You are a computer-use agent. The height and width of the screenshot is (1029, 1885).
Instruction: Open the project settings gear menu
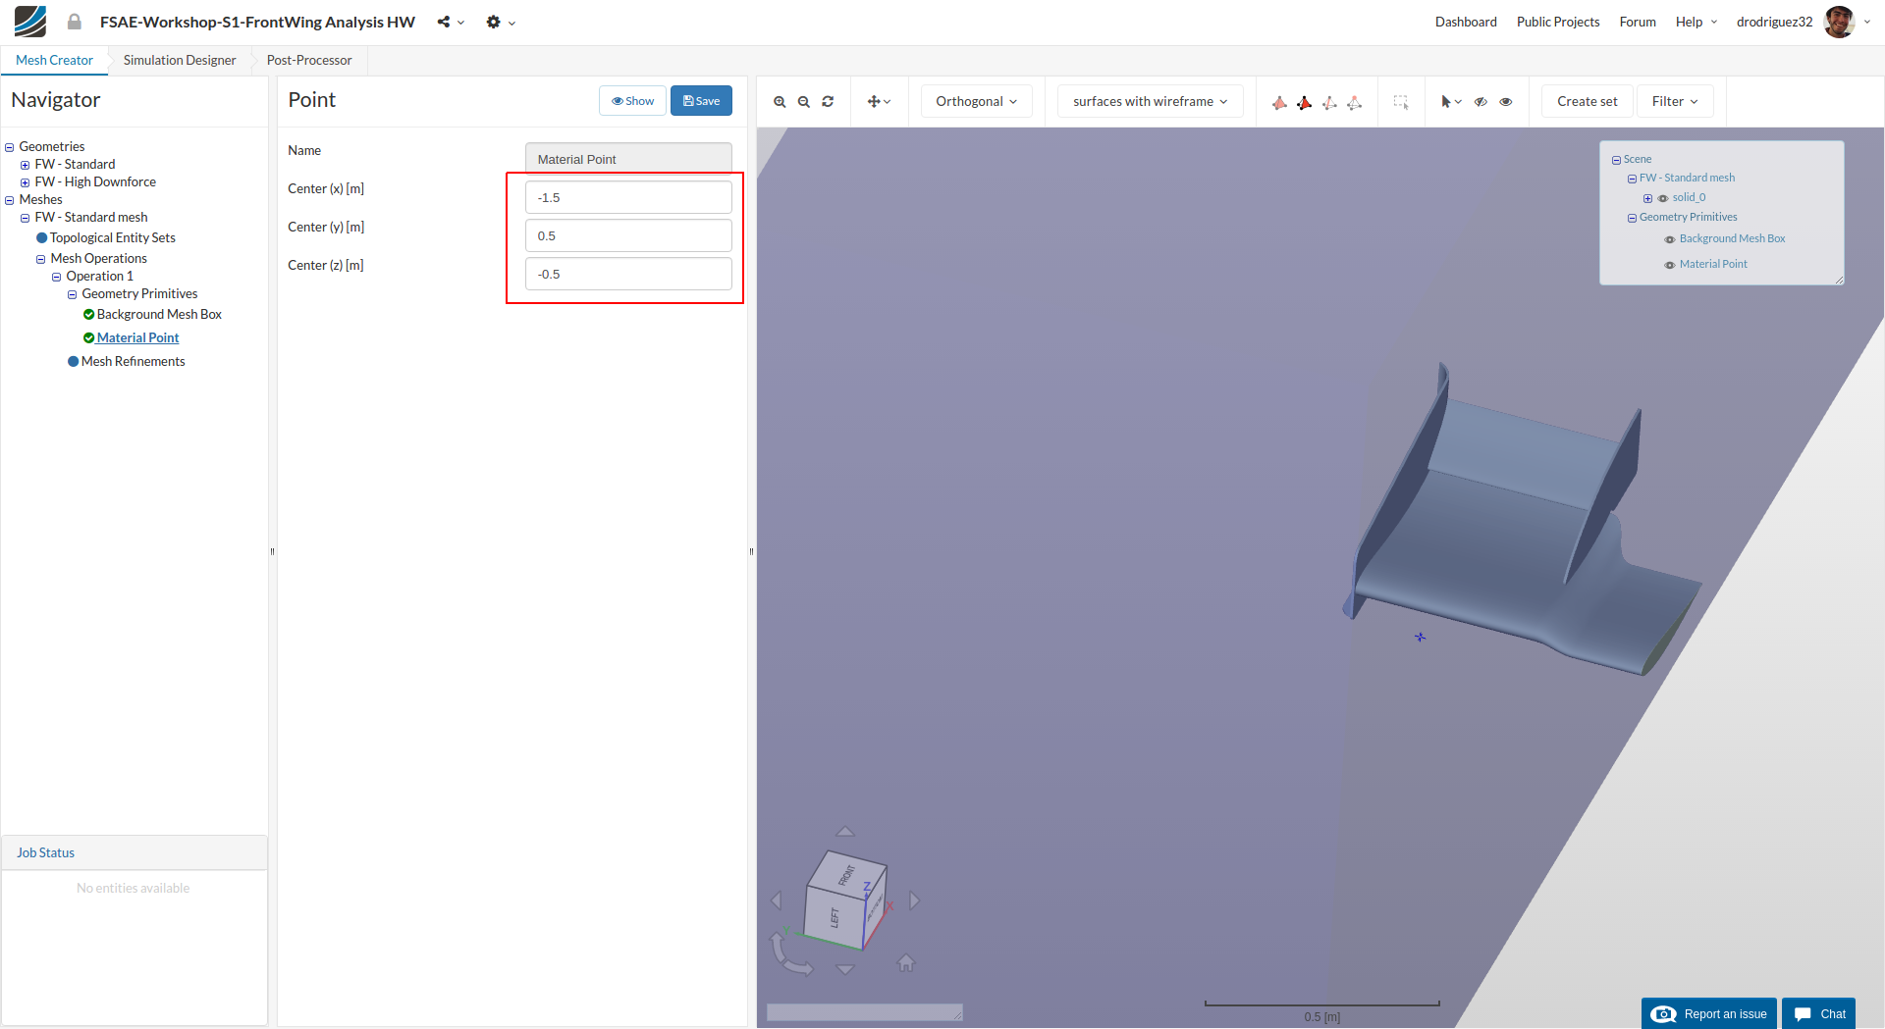click(x=500, y=22)
